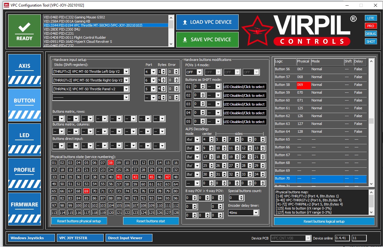
Task: Open Throttle Panel v2 stick dropdown
Action: pyautogui.click(x=91, y=89)
